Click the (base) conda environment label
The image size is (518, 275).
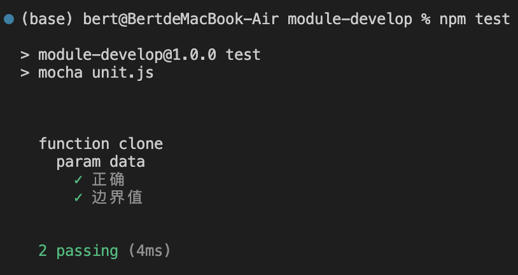47,19
